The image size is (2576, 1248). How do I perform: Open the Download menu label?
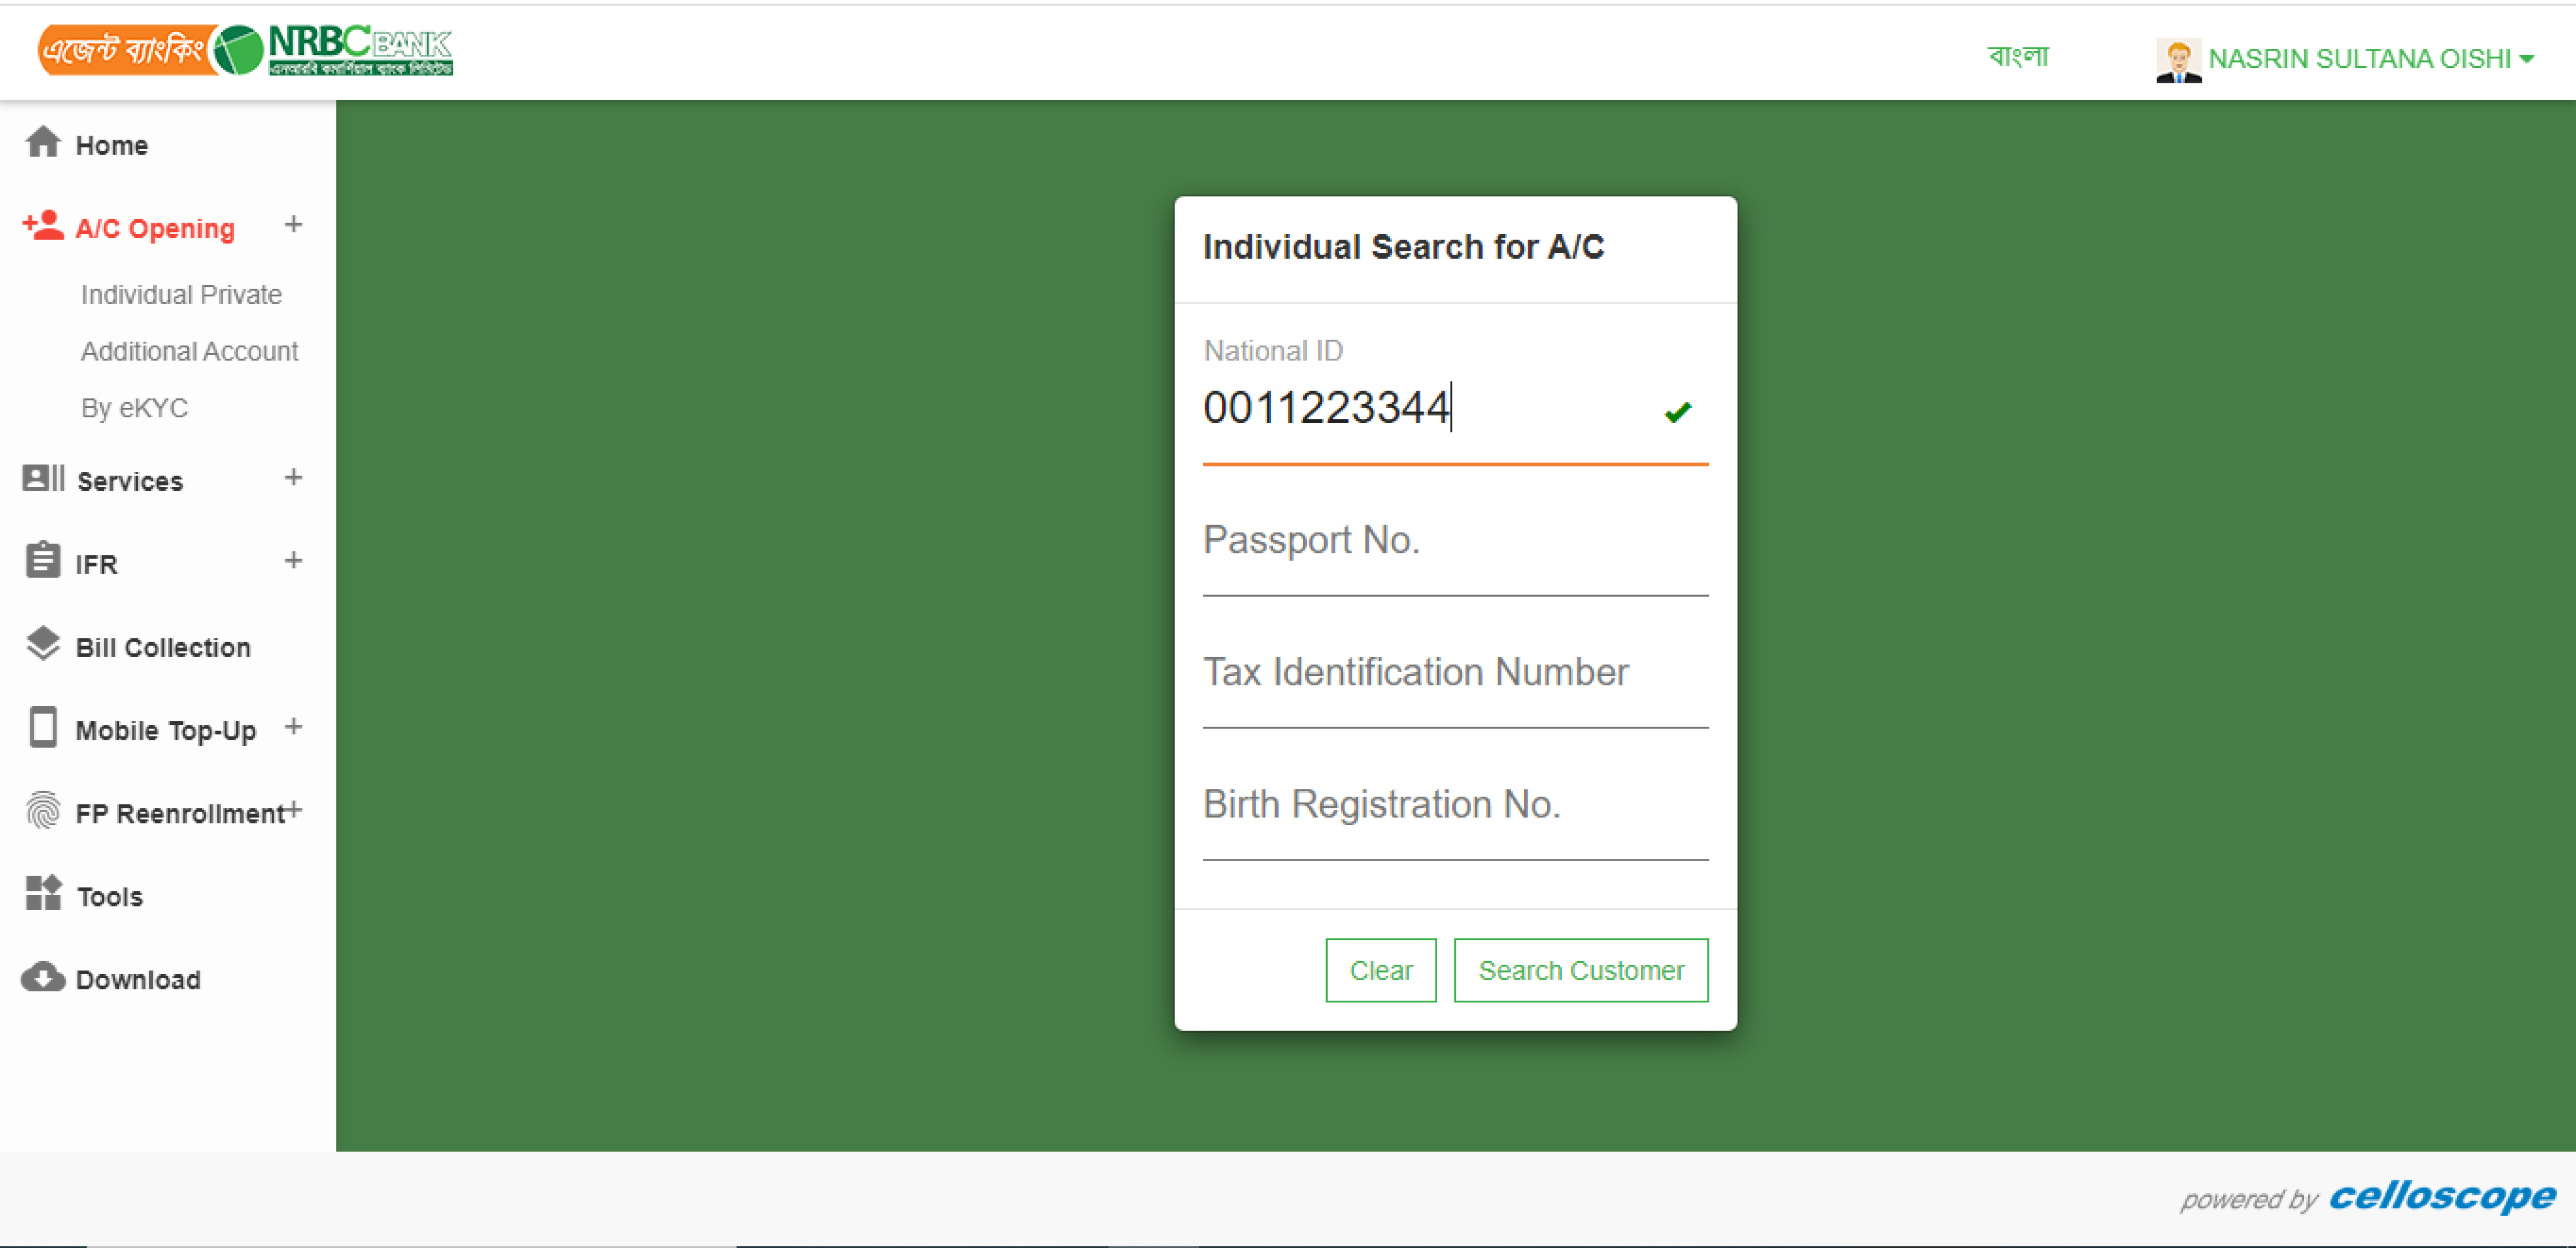point(138,979)
